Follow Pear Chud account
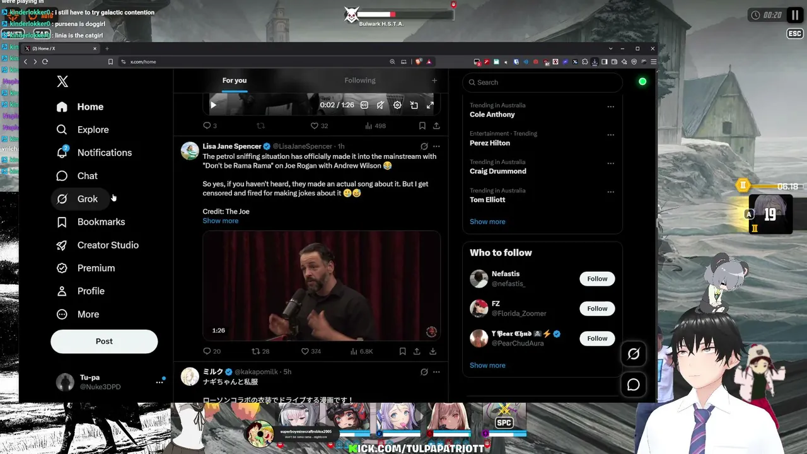807x454 pixels. 597,339
